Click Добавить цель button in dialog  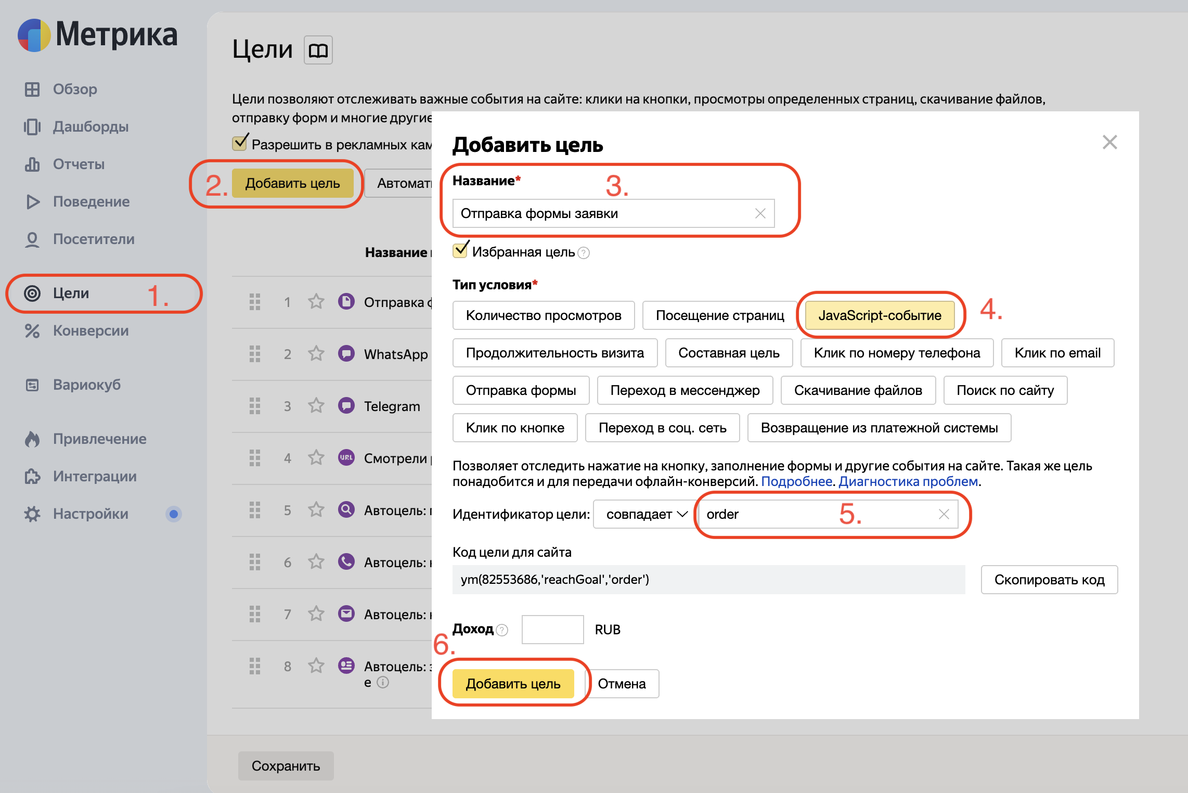[x=513, y=684]
